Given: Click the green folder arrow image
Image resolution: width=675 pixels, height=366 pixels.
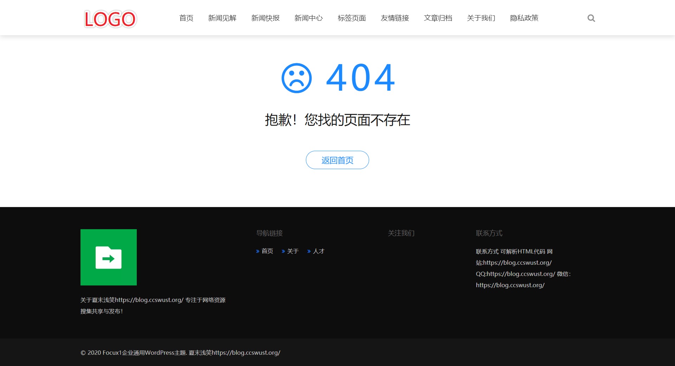Looking at the screenshot, I should point(109,257).
